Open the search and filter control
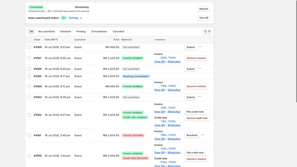 click(207, 32)
